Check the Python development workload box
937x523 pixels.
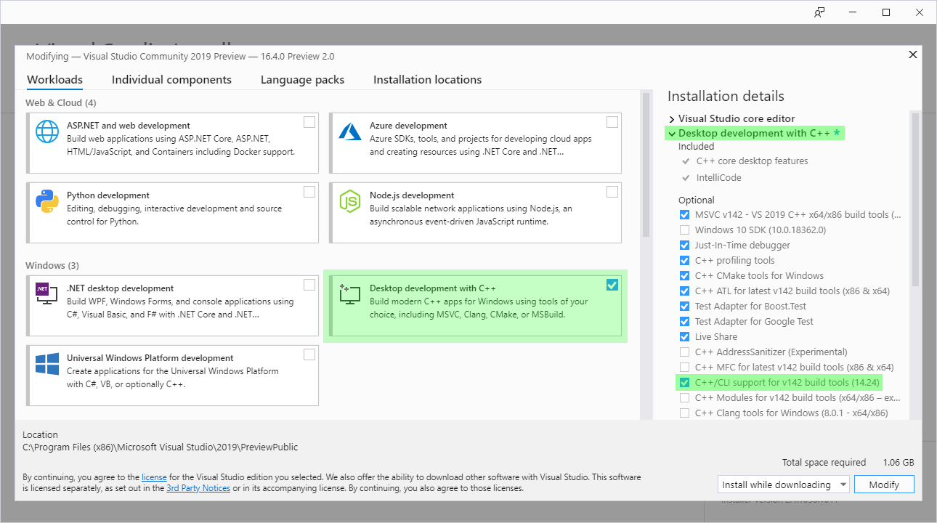pyautogui.click(x=309, y=192)
